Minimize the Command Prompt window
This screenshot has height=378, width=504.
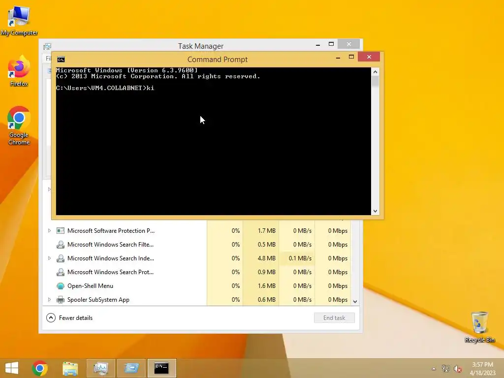click(x=338, y=58)
